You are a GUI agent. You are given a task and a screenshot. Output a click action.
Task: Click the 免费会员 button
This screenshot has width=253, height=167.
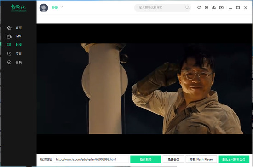(x=173, y=159)
